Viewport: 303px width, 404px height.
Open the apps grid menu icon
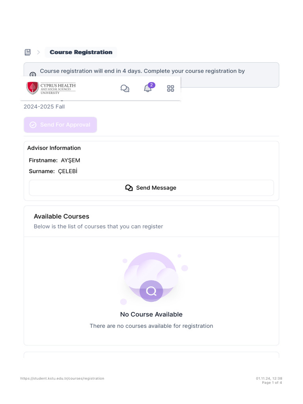click(x=170, y=88)
